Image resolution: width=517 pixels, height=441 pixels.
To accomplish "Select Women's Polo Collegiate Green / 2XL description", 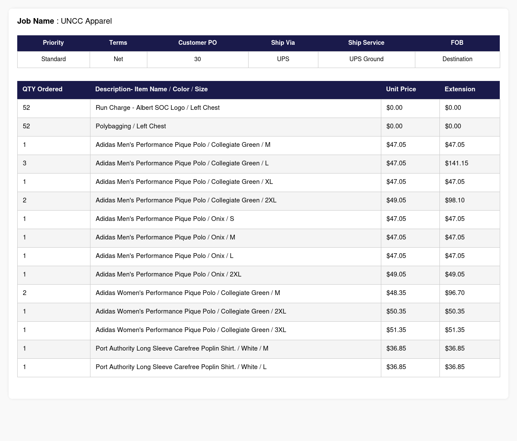I will pos(191,311).
